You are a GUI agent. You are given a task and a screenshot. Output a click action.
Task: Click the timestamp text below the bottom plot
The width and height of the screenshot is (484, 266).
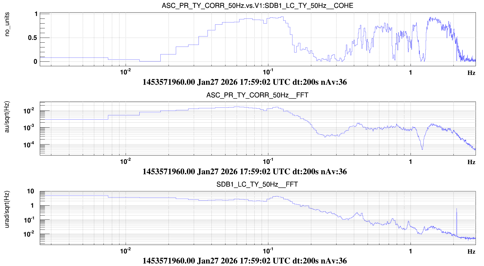tap(245, 261)
